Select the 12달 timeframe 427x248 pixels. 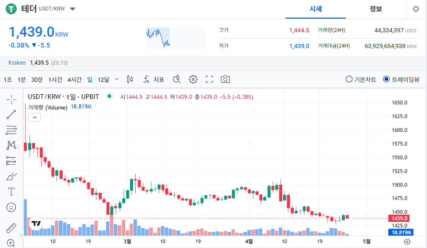click(104, 79)
